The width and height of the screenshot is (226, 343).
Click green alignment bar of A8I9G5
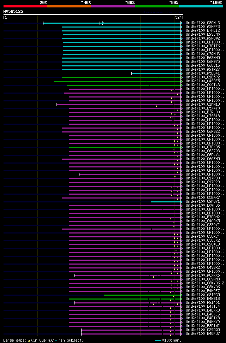click(143, 295)
